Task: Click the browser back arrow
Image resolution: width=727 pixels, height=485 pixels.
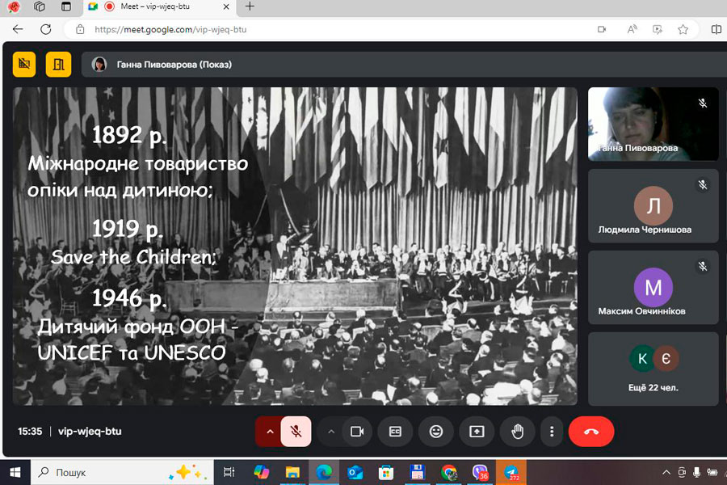Action: (x=18, y=29)
